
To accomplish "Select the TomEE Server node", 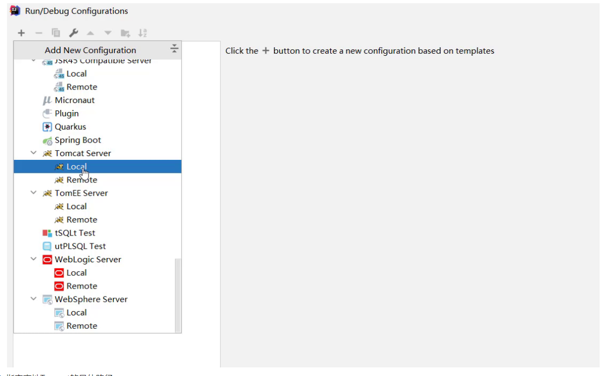I will [98, 193].
